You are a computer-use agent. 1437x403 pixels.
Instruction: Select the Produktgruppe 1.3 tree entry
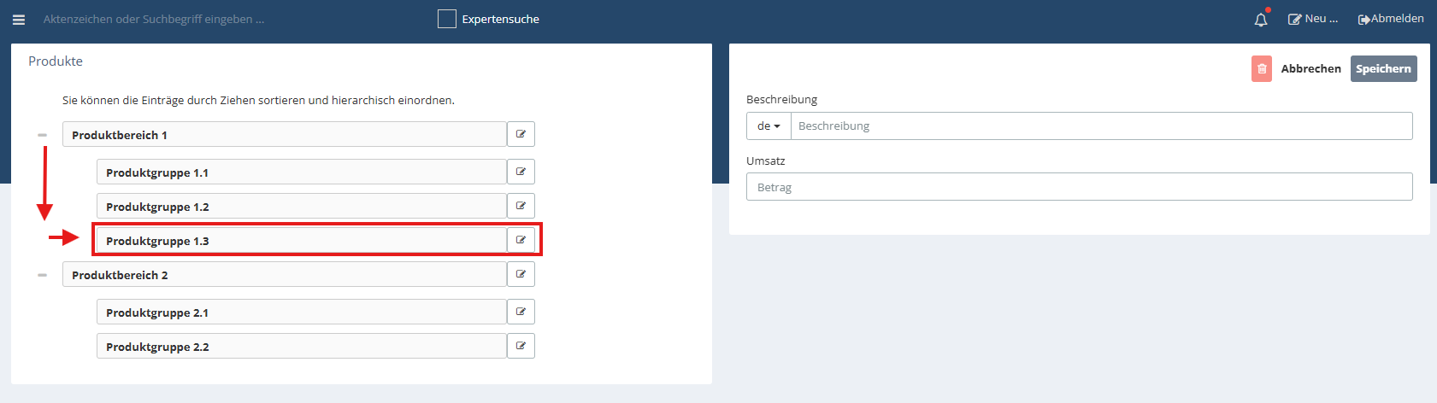[x=302, y=241]
